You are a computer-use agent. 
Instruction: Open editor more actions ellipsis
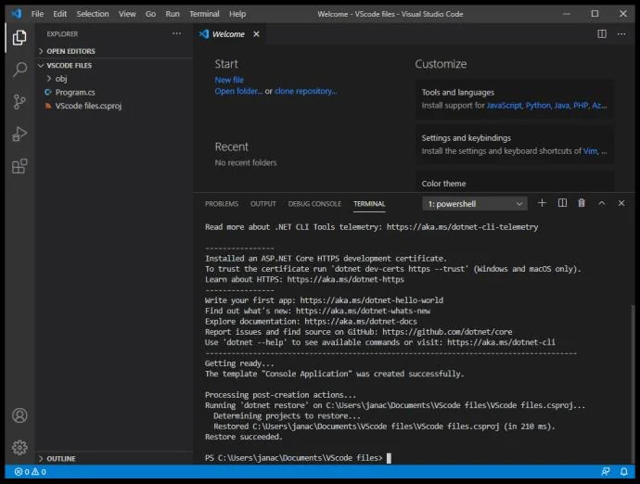tap(621, 34)
